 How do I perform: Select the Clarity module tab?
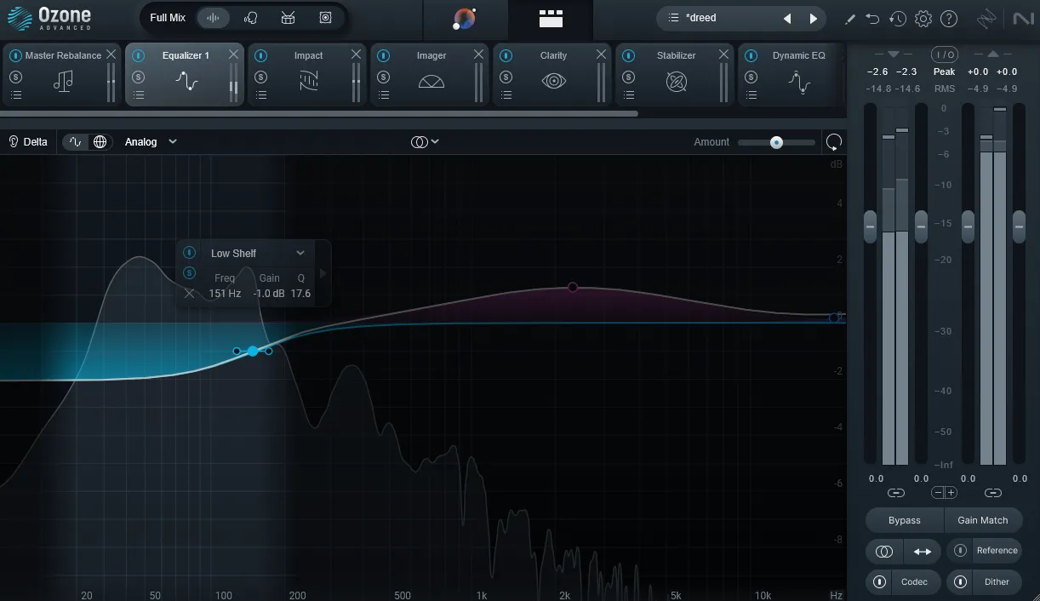click(x=553, y=75)
